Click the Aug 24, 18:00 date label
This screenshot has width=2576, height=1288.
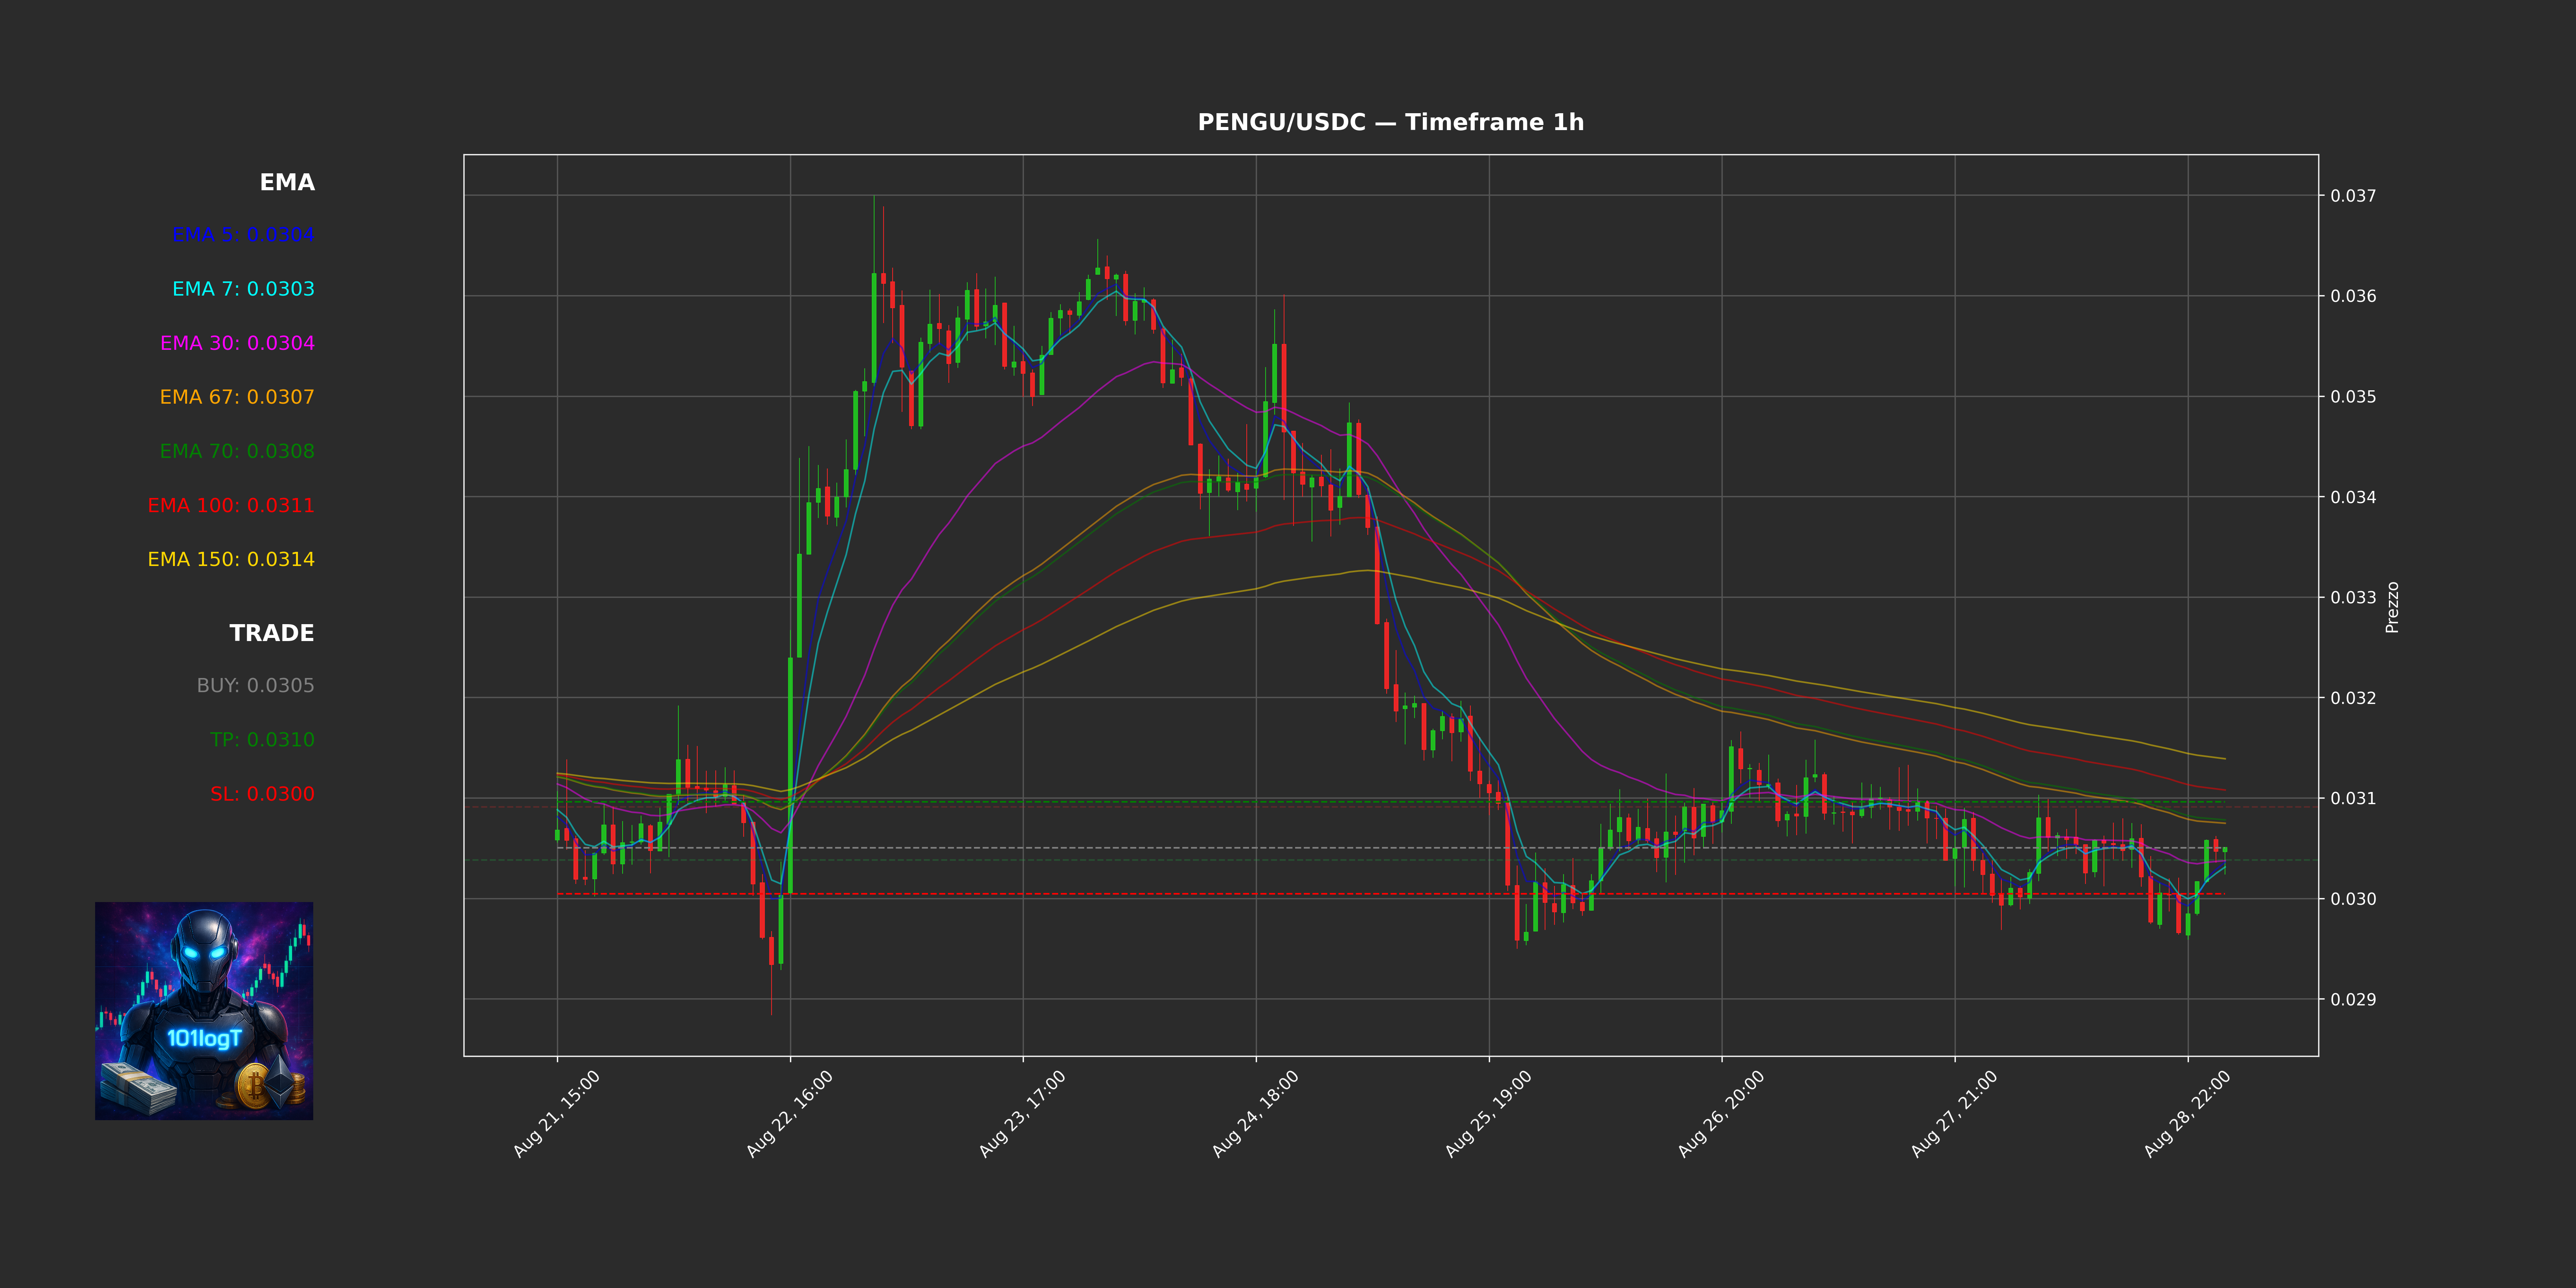tap(1255, 1114)
